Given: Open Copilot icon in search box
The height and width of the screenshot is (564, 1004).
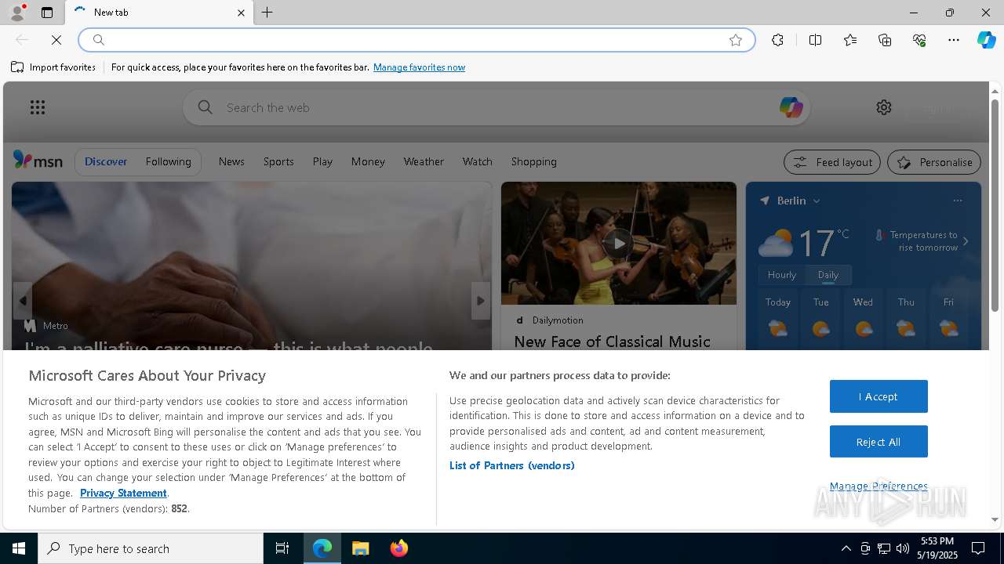Looking at the screenshot, I should pyautogui.click(x=791, y=107).
